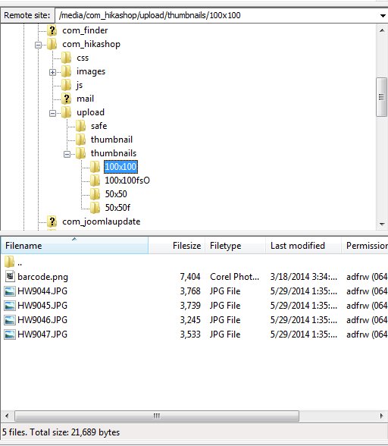Image resolution: width=388 pixels, height=446 pixels.
Task: Click the HW9045.JPG image file icon
Action: pos(10,306)
